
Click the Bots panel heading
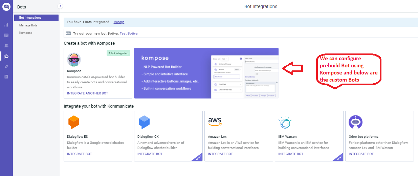(x=21, y=7)
